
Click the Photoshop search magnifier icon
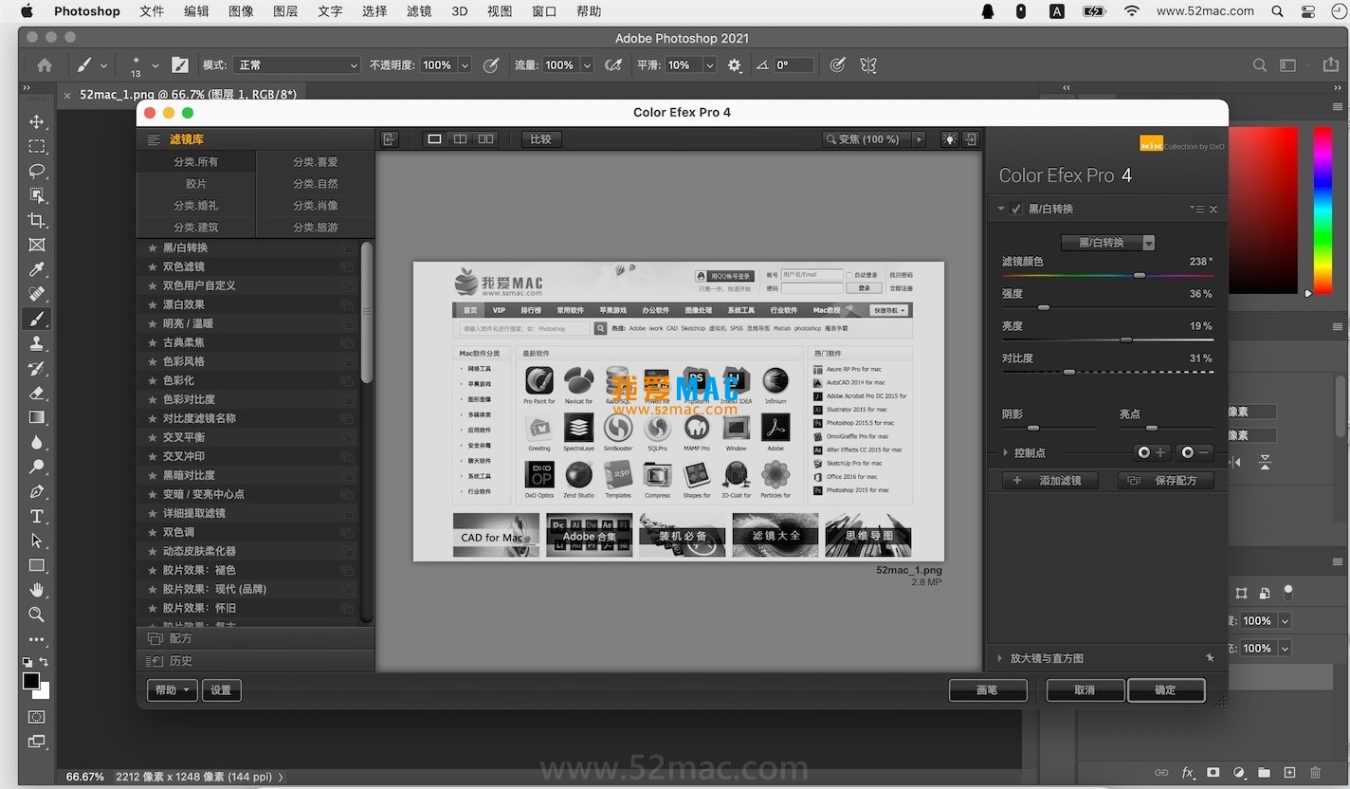pyautogui.click(x=1260, y=65)
